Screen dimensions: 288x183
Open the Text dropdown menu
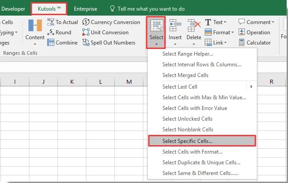pyautogui.click(x=216, y=22)
